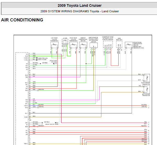157x145 pixels.
Task: Click the "LEFT COOLER THERMISTOR" label
Action: (x=146, y=95)
